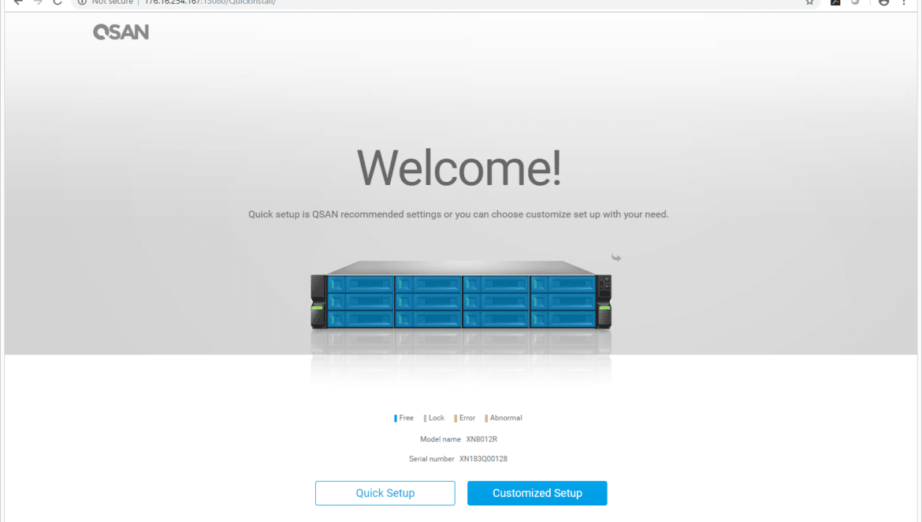This screenshot has width=922, height=522.
Task: Open the browser profile icon
Action: coord(883,2)
